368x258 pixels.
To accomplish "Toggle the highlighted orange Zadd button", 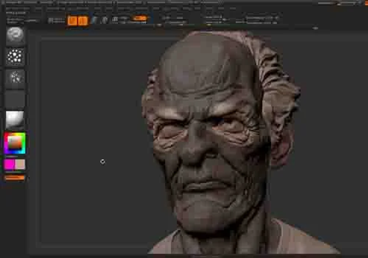I will (x=139, y=18).
